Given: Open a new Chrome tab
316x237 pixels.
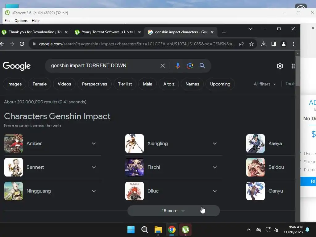Looking at the screenshot, I should (224, 32).
